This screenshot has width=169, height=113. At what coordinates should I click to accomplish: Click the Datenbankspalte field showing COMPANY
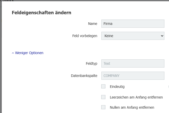pos(133,75)
